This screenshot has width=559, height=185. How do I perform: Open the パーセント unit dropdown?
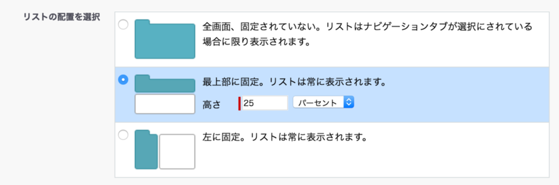[323, 102]
